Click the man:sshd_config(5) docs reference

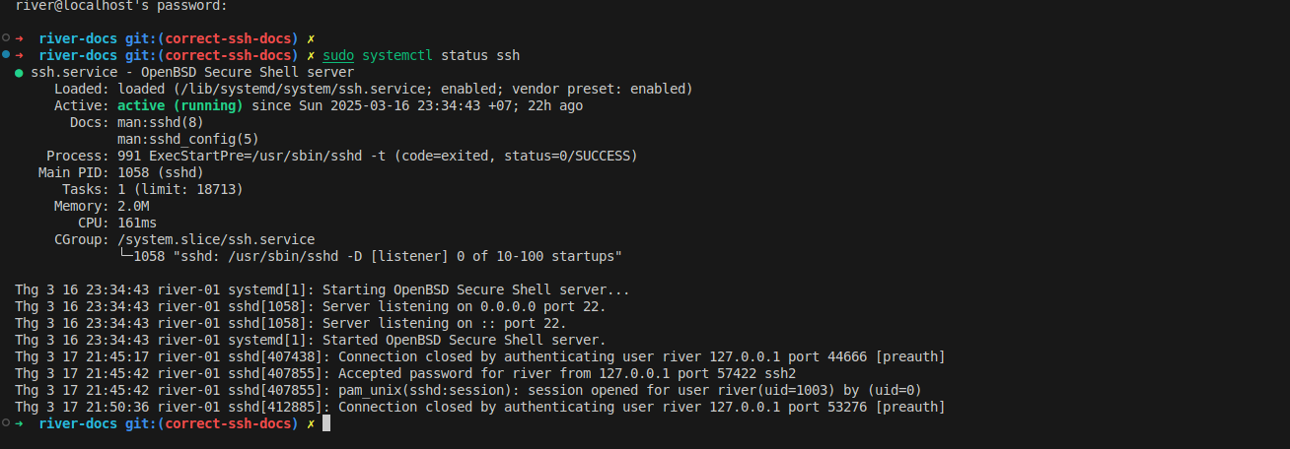coord(187,139)
